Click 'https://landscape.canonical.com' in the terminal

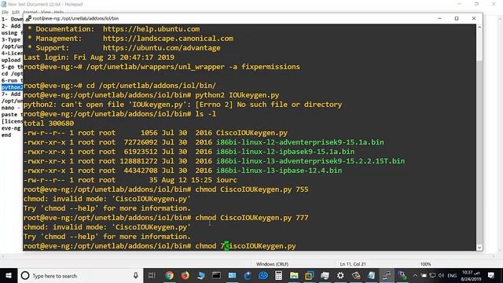pyautogui.click(x=167, y=39)
